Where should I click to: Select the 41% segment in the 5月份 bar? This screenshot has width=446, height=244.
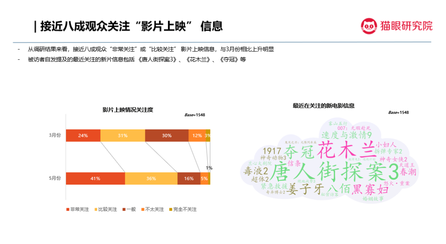click(95, 178)
